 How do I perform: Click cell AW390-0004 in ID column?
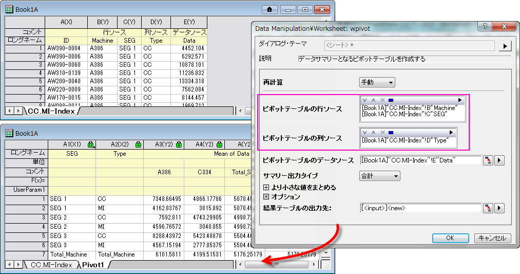pos(66,48)
